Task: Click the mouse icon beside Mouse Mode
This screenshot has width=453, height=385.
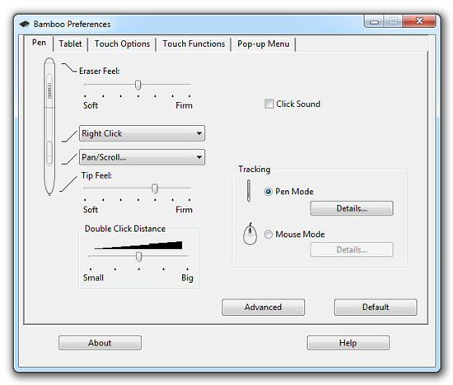Action: (x=250, y=234)
